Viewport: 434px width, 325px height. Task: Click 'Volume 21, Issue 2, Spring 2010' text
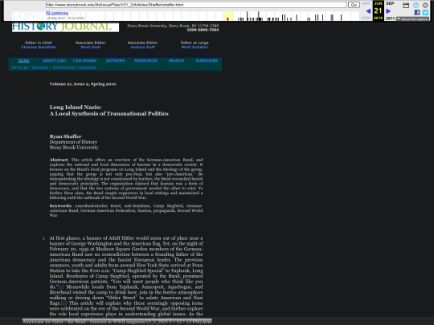pyautogui.click(x=83, y=84)
